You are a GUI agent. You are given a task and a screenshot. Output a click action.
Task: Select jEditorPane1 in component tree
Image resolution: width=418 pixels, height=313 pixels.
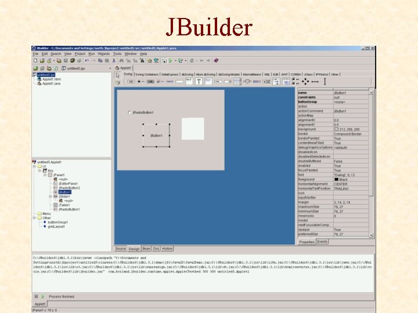pyautogui.click(x=69, y=184)
